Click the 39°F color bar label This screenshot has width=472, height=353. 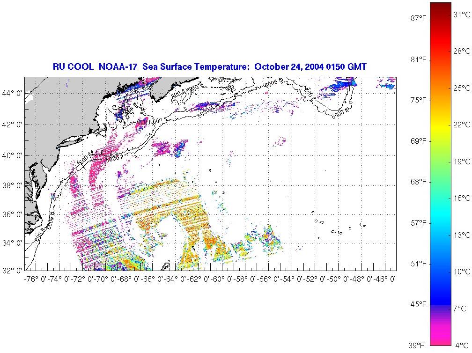[416, 346]
